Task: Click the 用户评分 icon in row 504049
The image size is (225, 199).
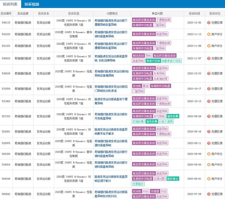Action: (x=209, y=179)
